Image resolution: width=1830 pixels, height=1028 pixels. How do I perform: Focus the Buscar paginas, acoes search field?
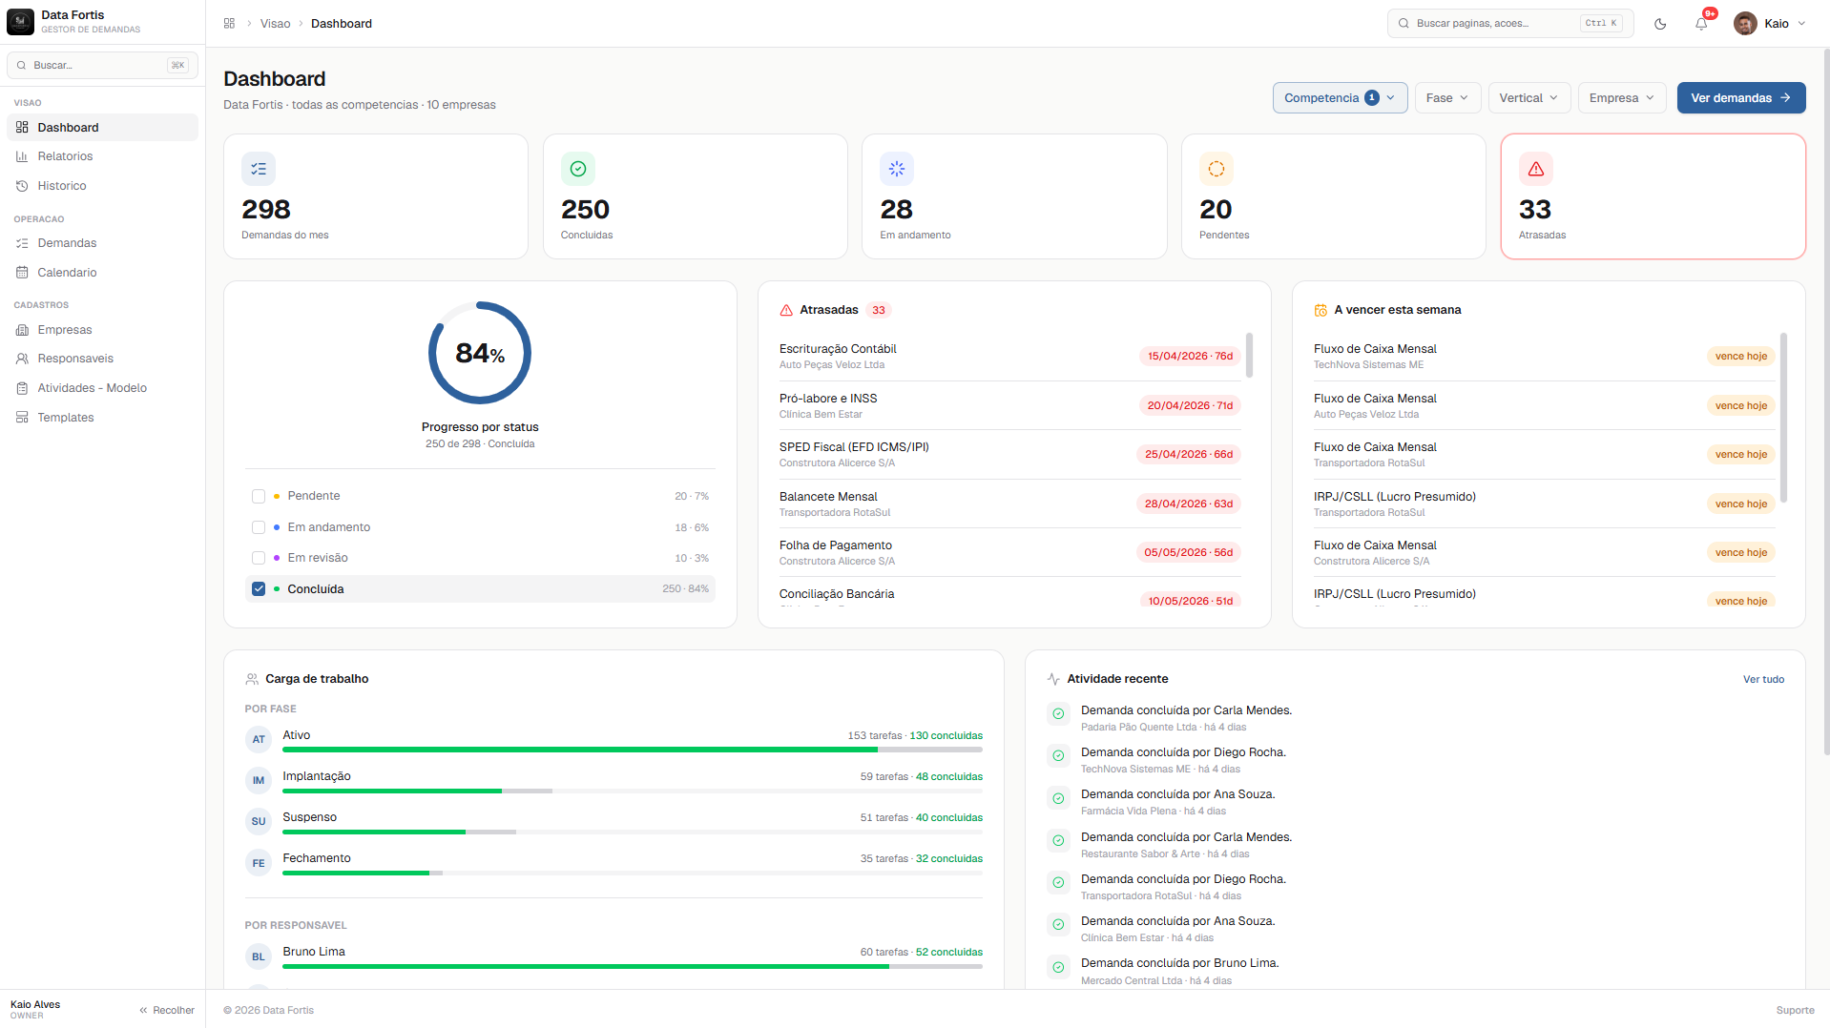click(x=1509, y=24)
